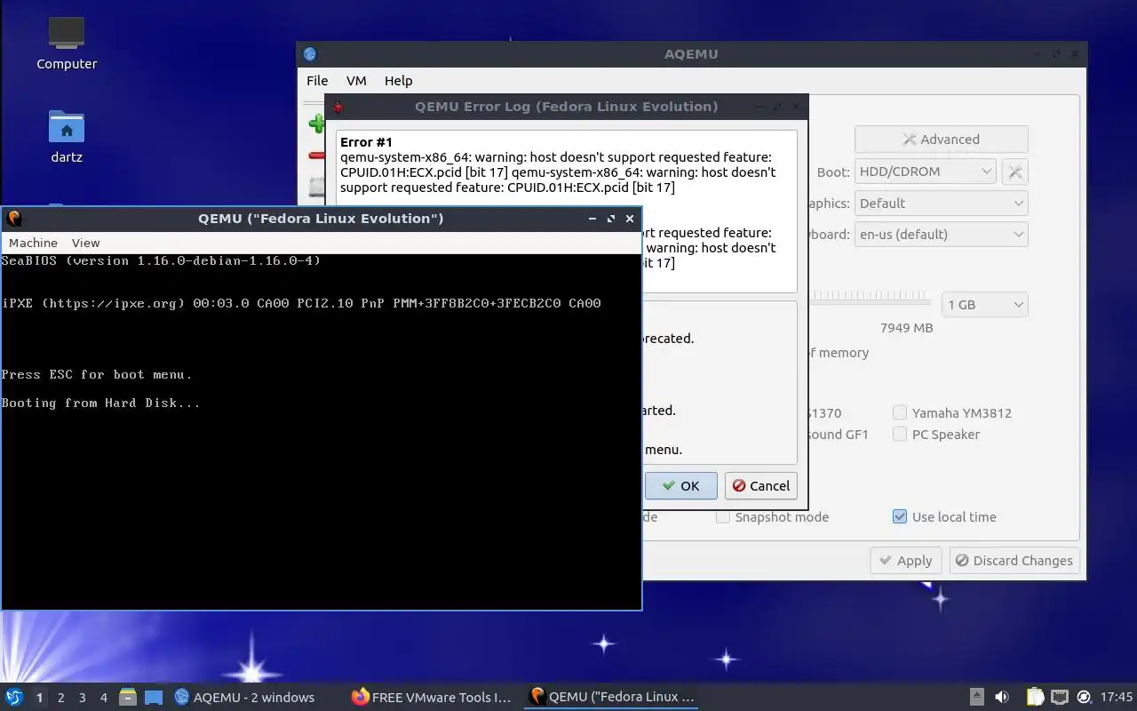Click Cancel in the QEMU Error Log dialog

pos(760,485)
